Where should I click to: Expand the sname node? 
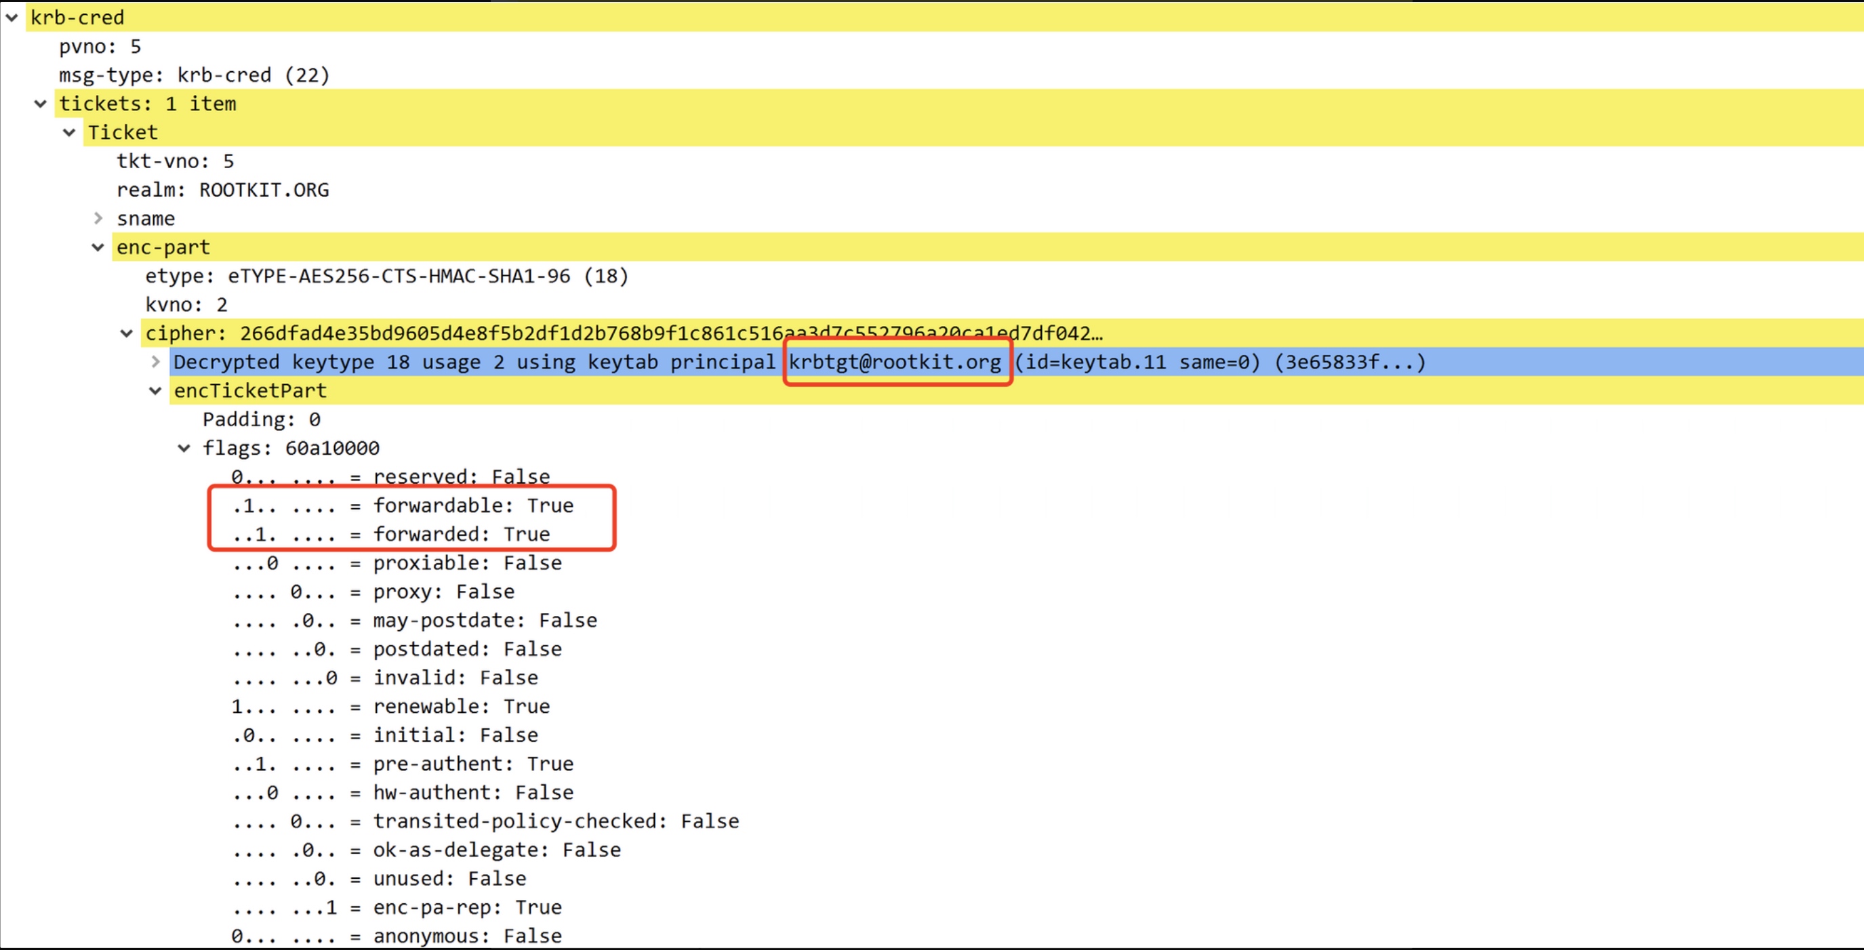pos(98,218)
